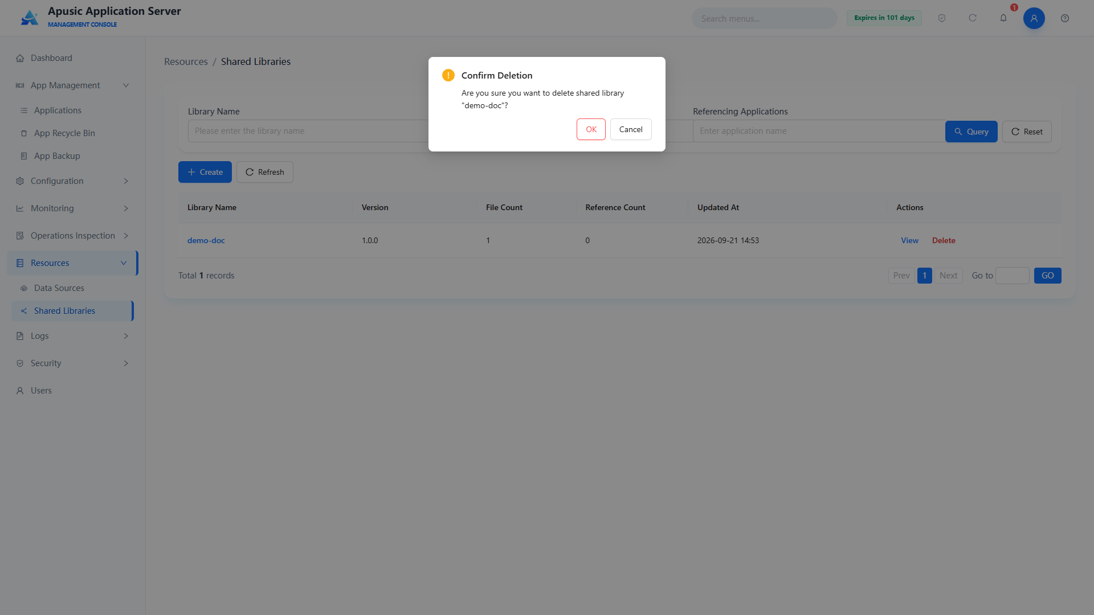The image size is (1094, 615).
Task: Click the Data Sources icon in sidebar
Action: pos(24,288)
